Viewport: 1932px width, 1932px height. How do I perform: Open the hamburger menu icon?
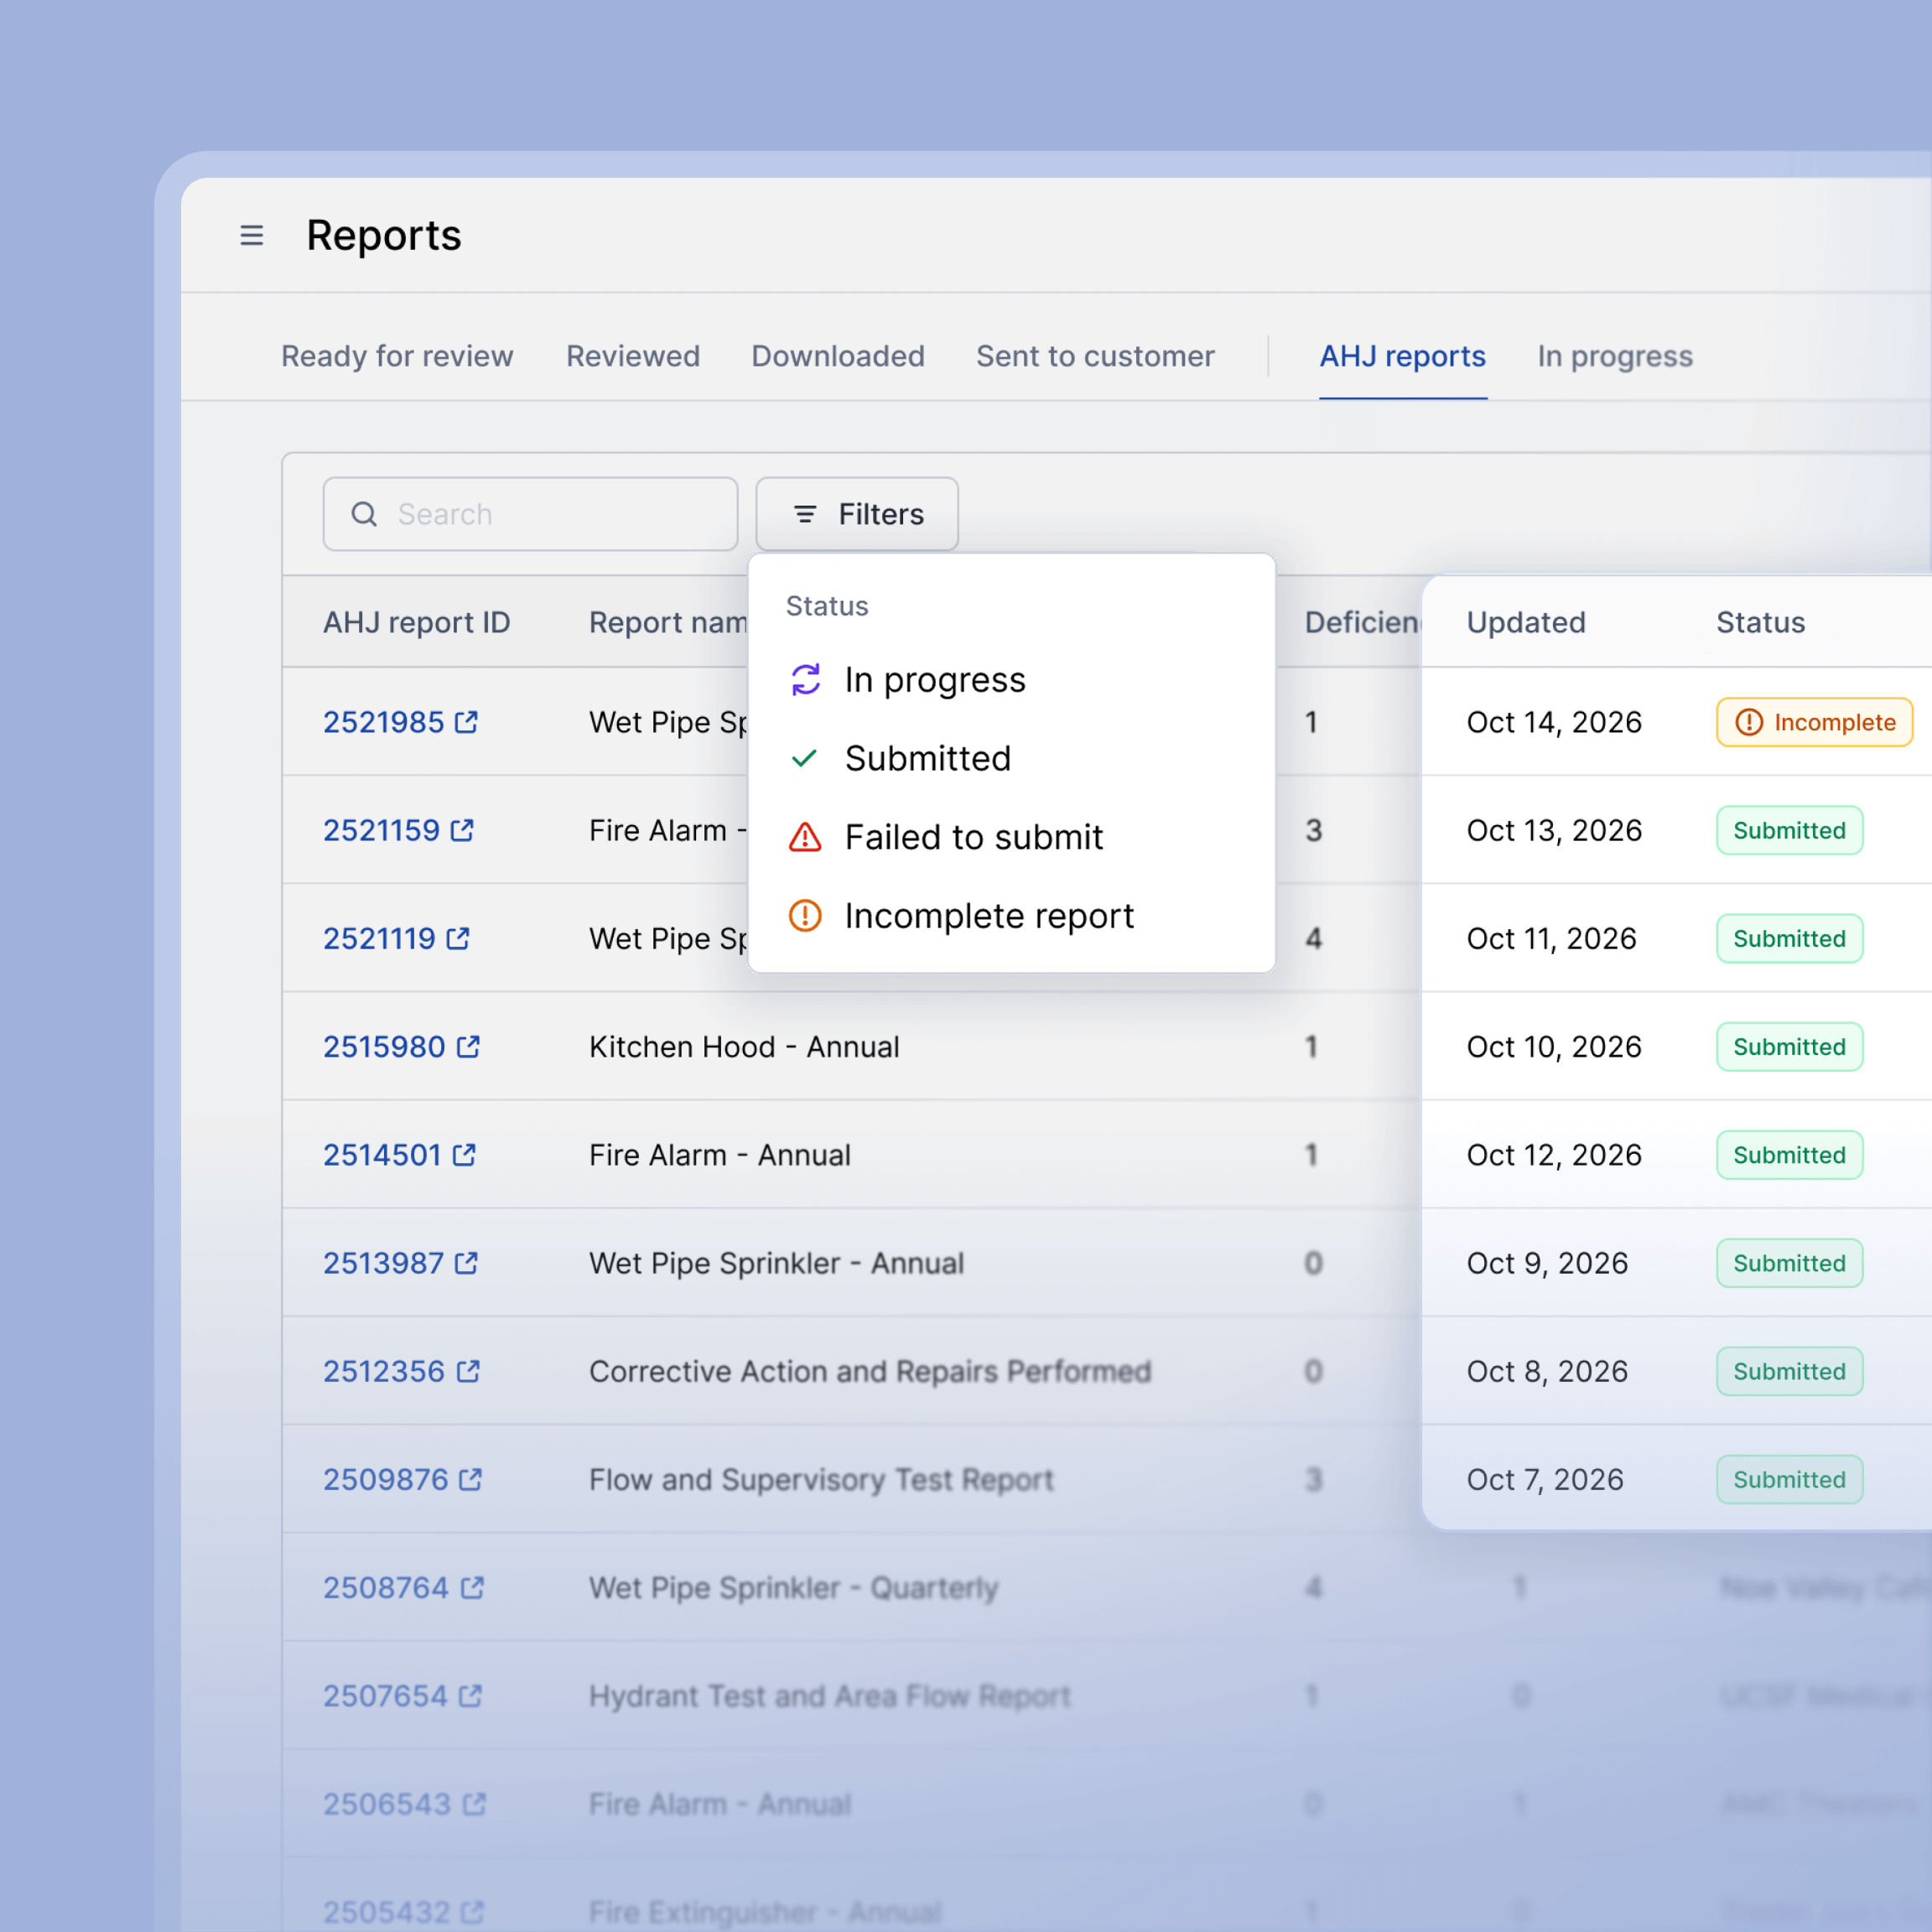coord(252,235)
